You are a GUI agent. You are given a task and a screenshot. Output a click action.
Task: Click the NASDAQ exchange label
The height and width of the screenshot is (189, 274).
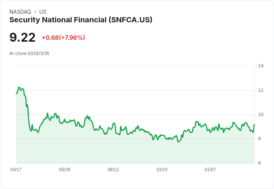coord(20,12)
